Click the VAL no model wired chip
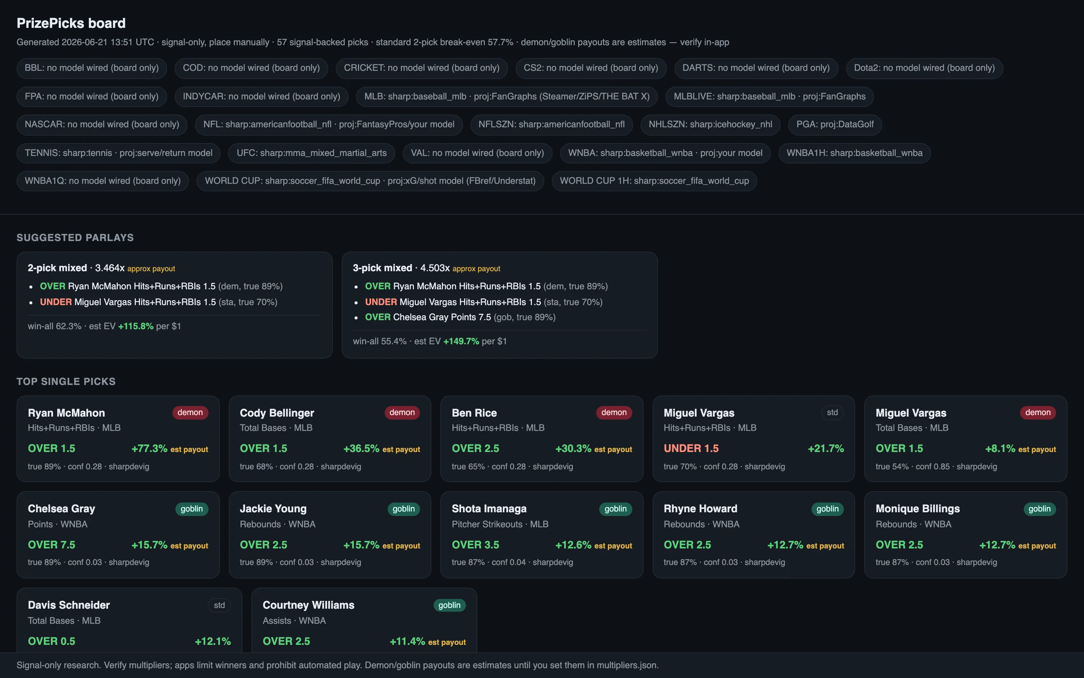 click(x=478, y=153)
